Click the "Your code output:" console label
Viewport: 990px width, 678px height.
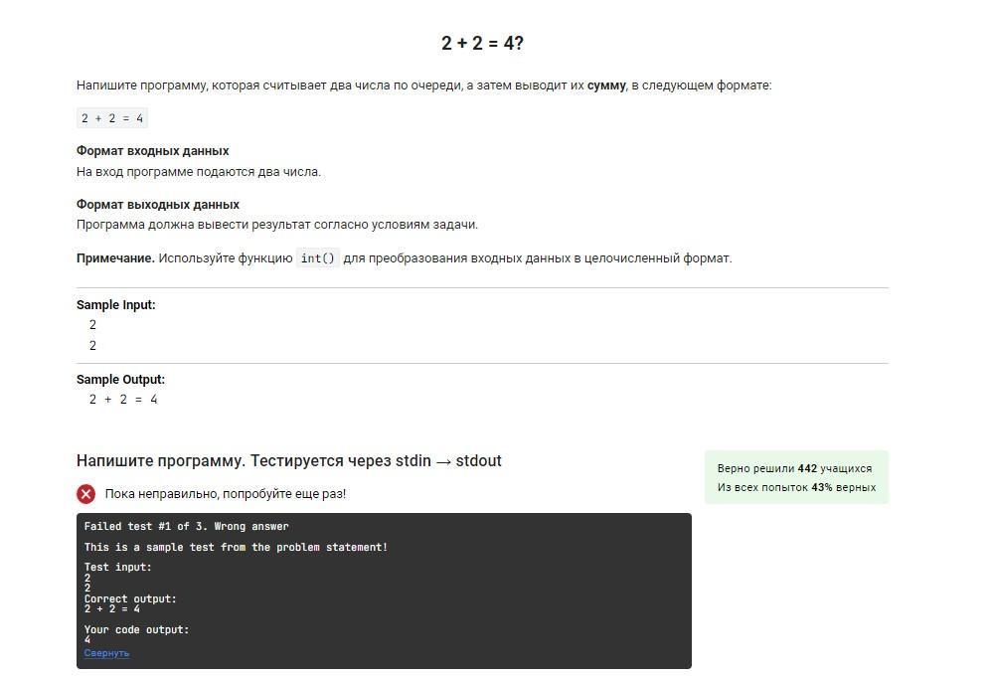coord(136,629)
